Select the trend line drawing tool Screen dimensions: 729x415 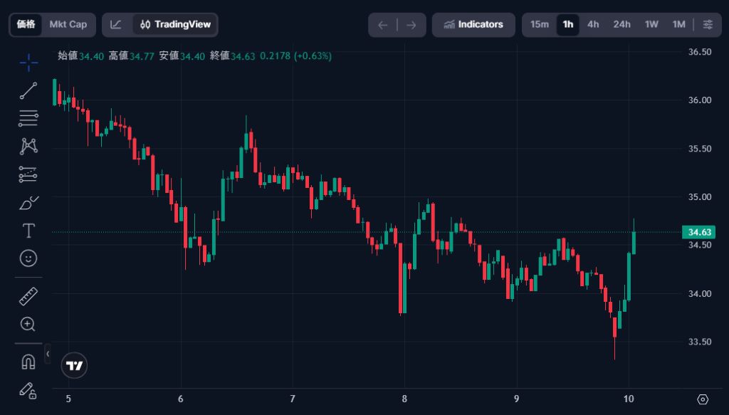coord(28,90)
